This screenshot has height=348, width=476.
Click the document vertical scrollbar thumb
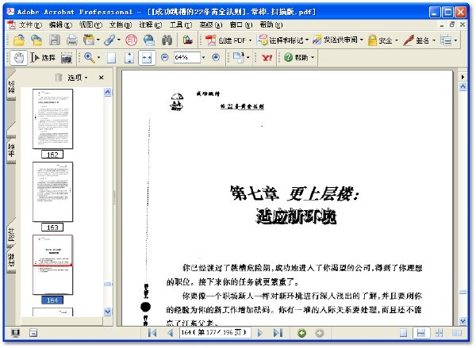(463, 293)
